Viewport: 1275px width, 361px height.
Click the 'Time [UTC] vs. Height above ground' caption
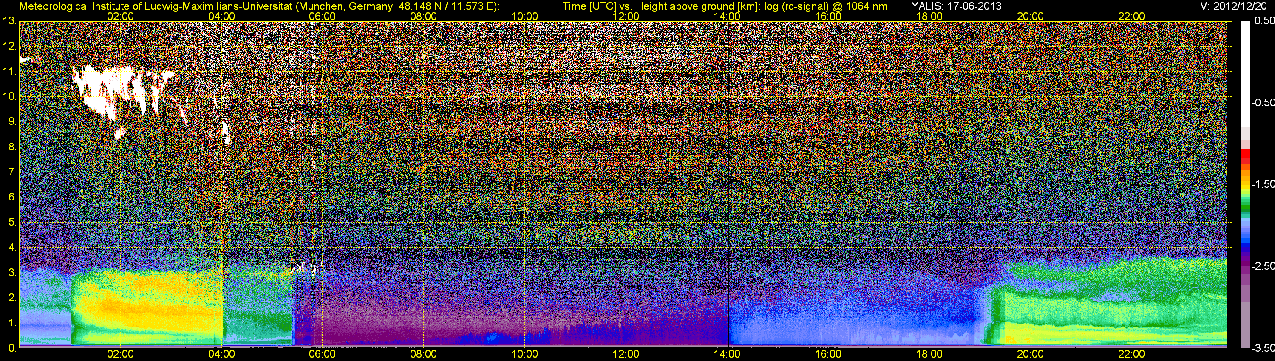(725, 6)
